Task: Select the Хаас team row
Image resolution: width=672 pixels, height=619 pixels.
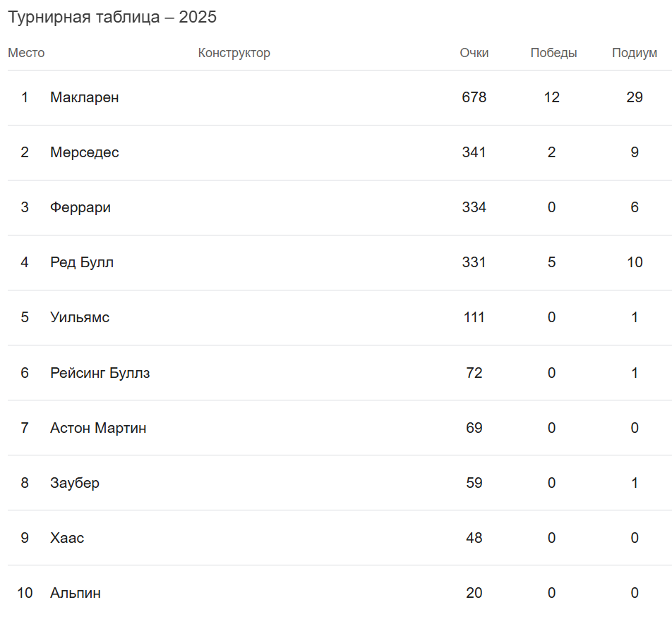Action: point(66,537)
